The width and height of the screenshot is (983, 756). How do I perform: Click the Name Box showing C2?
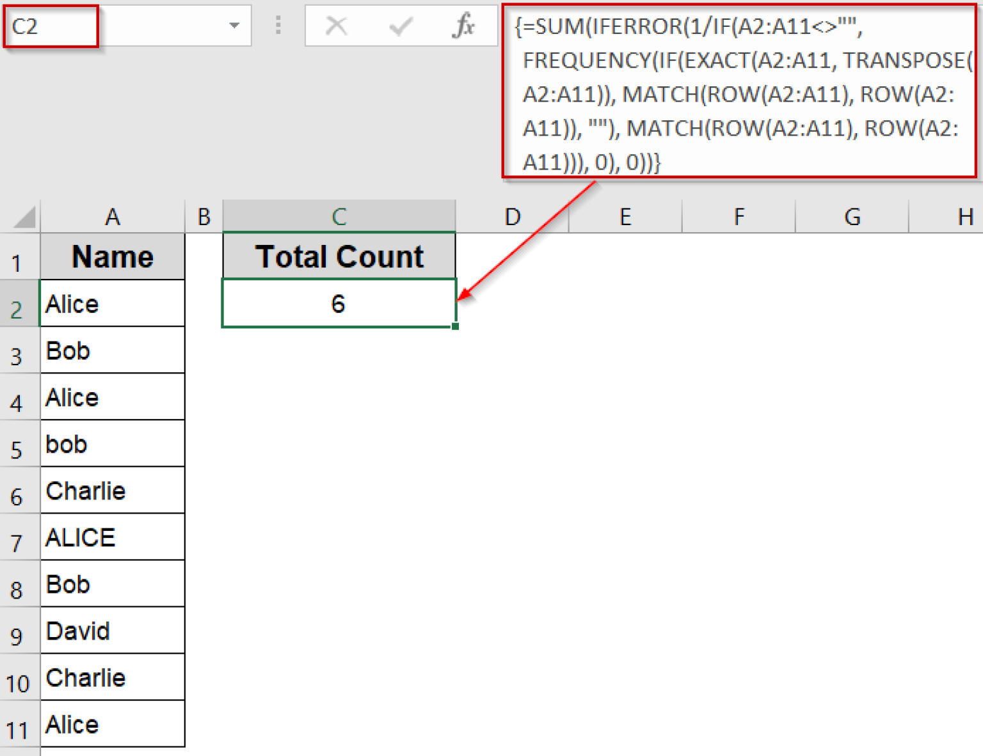[51, 26]
